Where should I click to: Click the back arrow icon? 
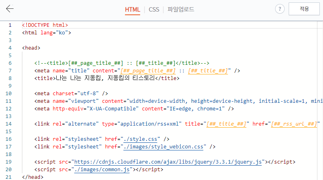[x=10, y=9]
